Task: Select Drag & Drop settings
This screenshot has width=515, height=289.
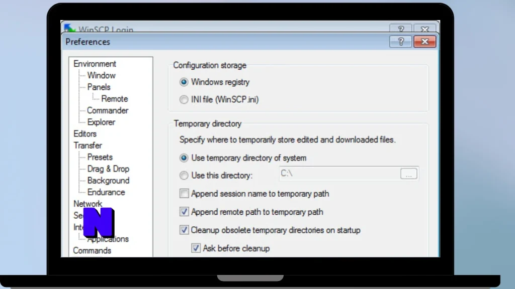Action: pyautogui.click(x=108, y=169)
